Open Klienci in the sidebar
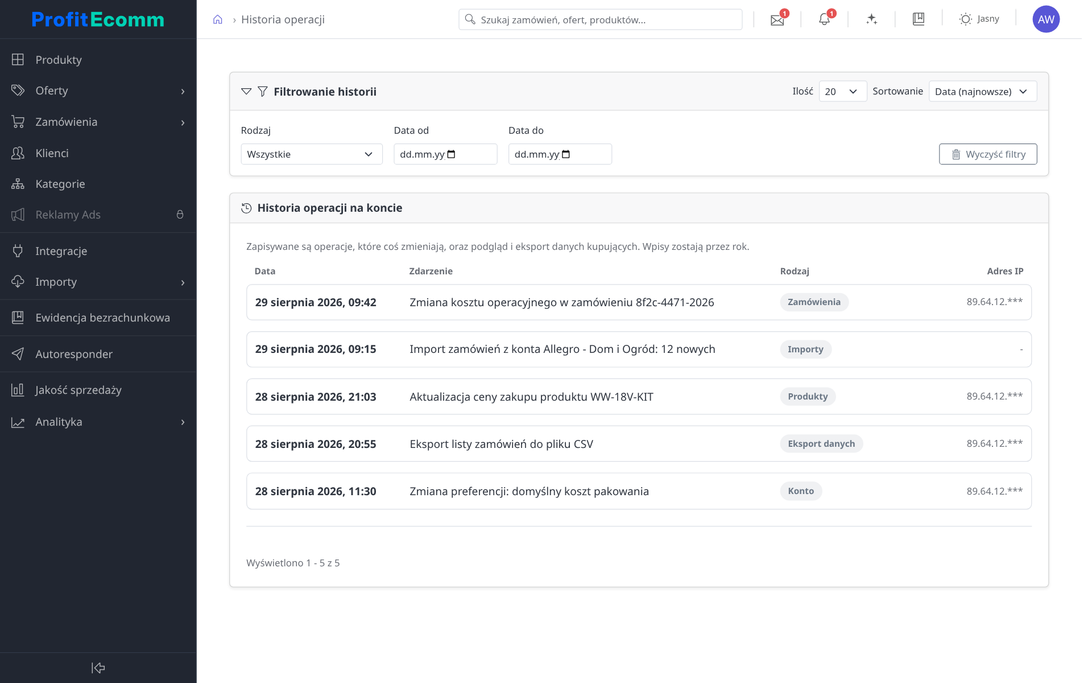The image size is (1092, 683). click(x=98, y=153)
